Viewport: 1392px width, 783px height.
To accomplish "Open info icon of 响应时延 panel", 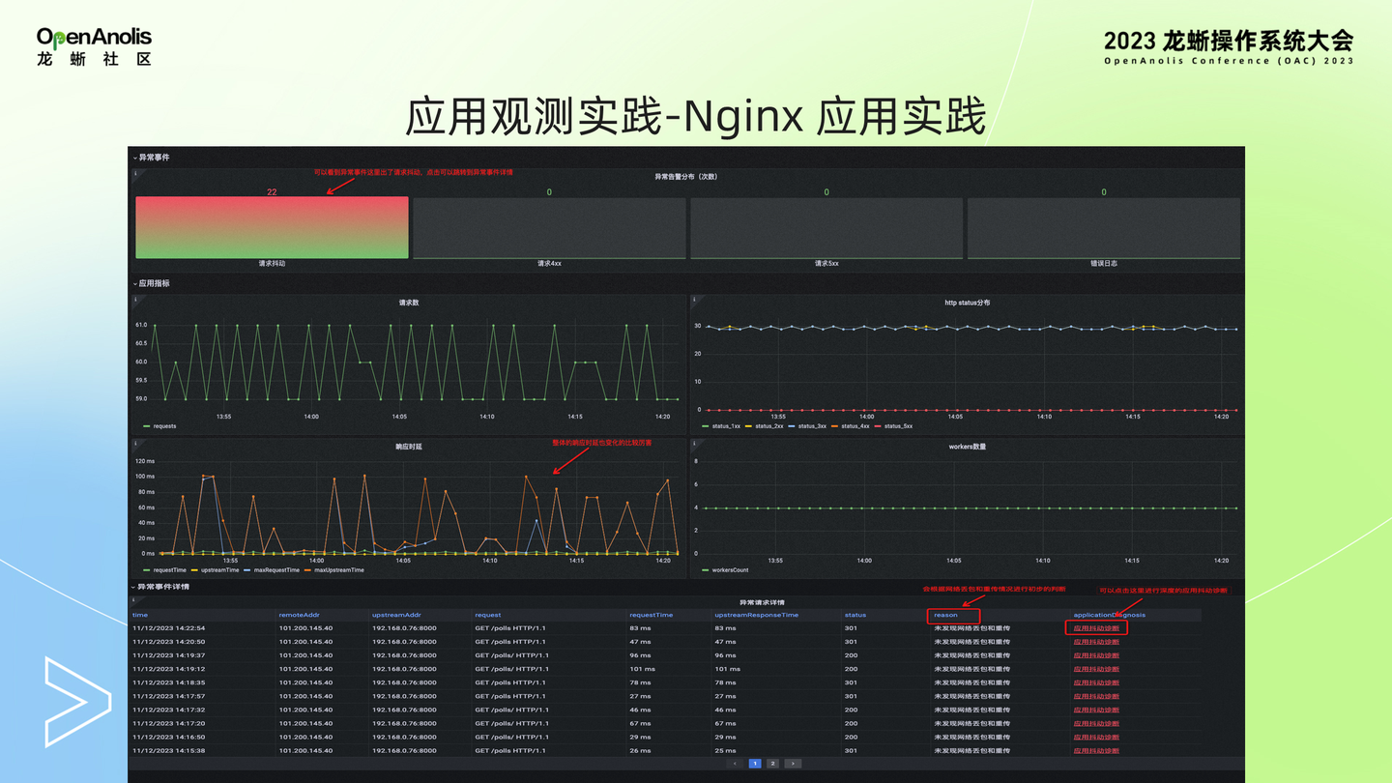I will (135, 444).
